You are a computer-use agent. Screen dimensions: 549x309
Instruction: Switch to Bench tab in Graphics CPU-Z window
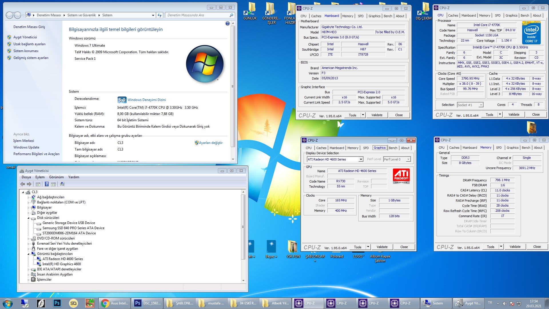[393, 148]
